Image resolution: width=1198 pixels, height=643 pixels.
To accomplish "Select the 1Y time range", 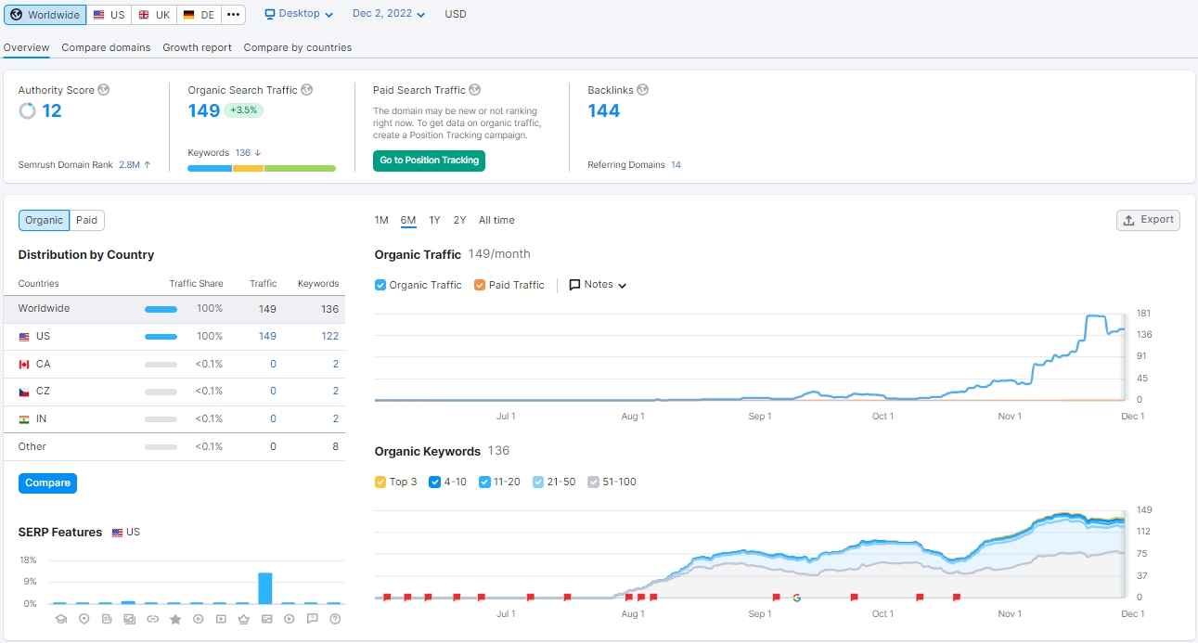I will click(x=434, y=220).
